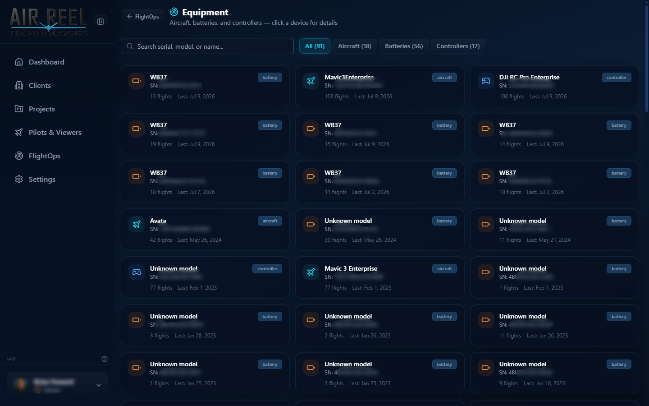This screenshot has width=649, height=406.
Task: Click the "42 flights" text on Avata card
Action: pos(161,240)
